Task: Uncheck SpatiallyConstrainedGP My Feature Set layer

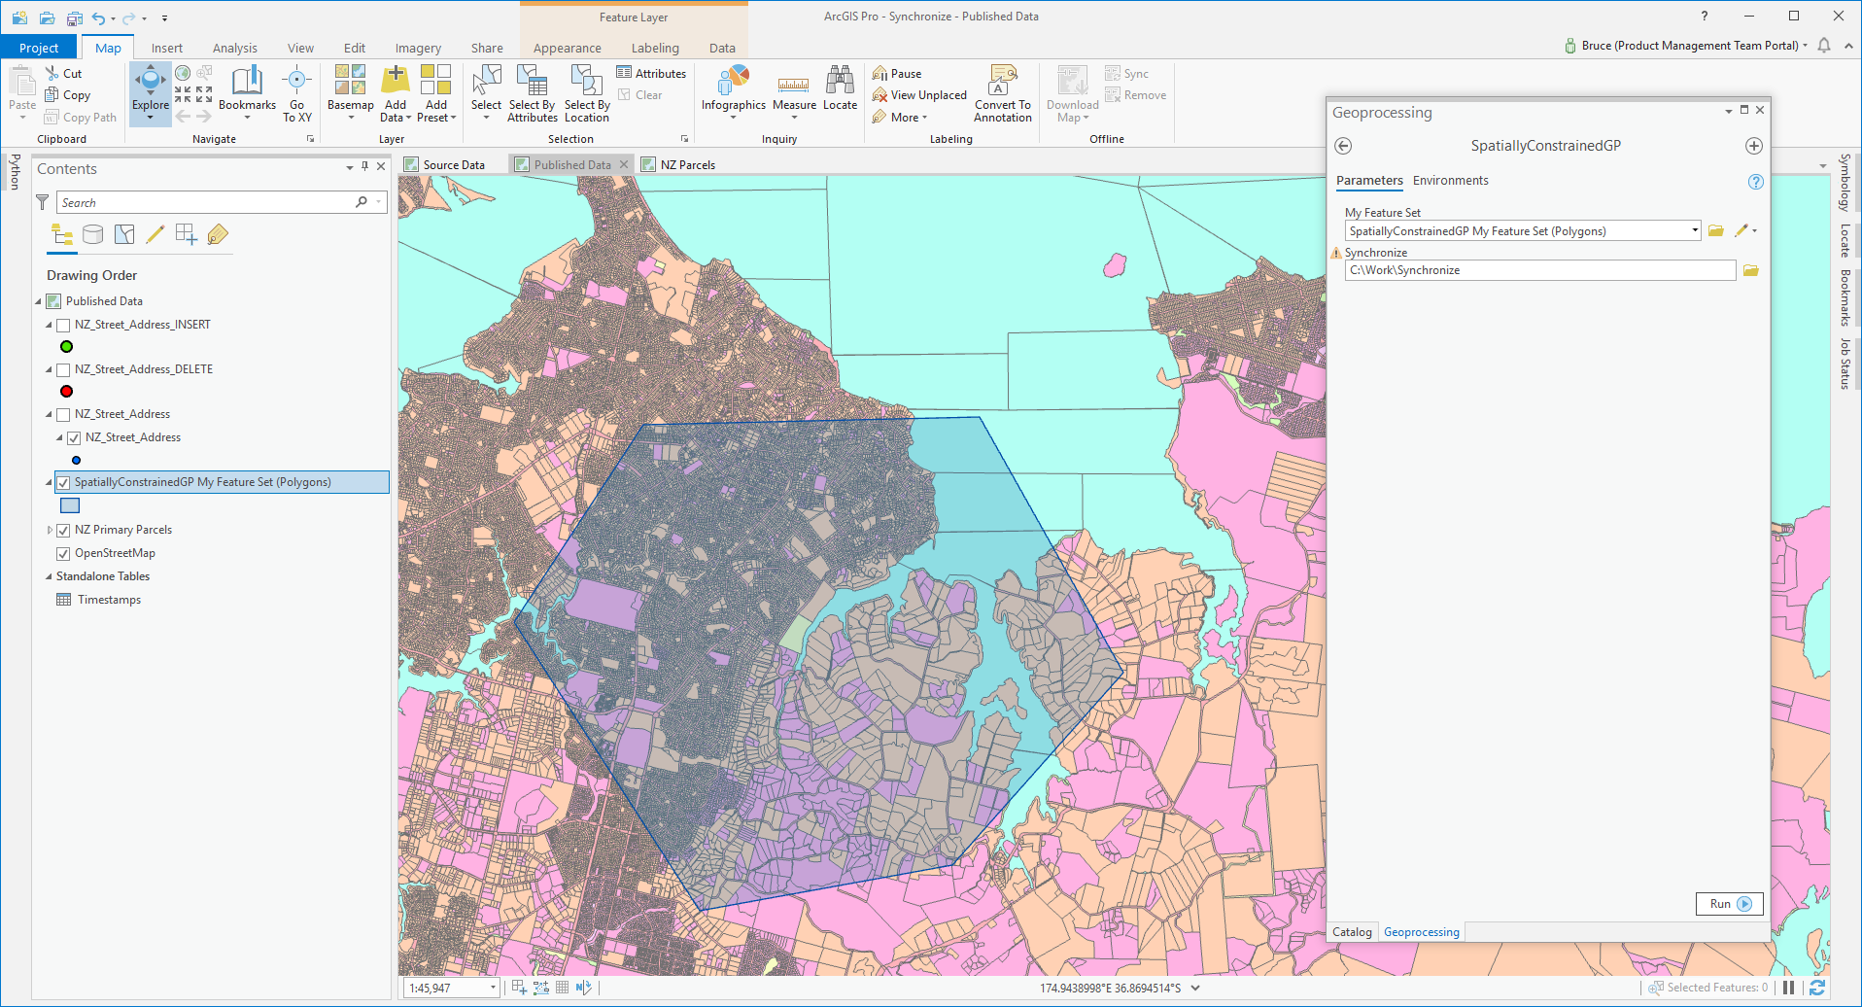Action: coord(63,483)
